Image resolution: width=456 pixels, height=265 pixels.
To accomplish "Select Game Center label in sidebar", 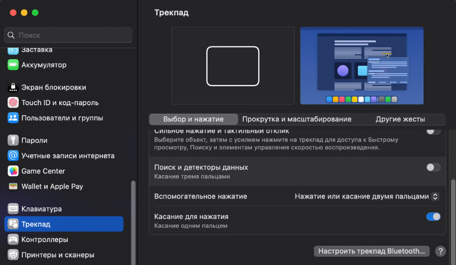I will point(43,171).
